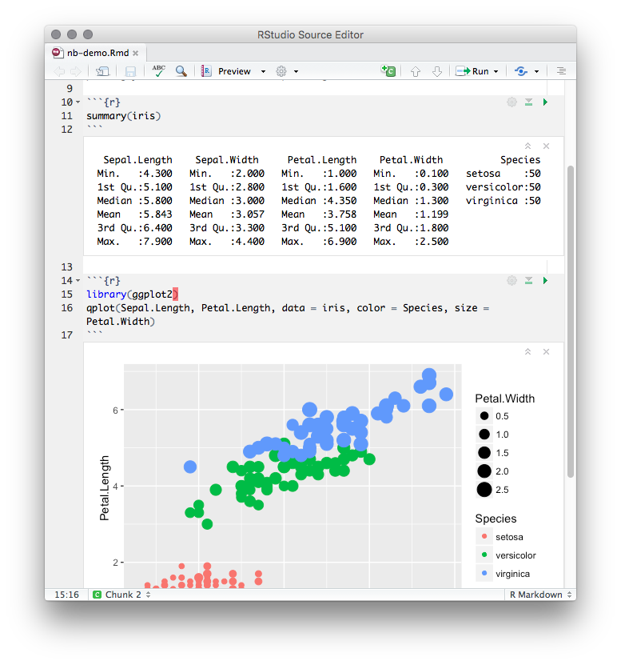Collapse the summary output panel
The width and height of the screenshot is (621, 665).
click(x=527, y=146)
